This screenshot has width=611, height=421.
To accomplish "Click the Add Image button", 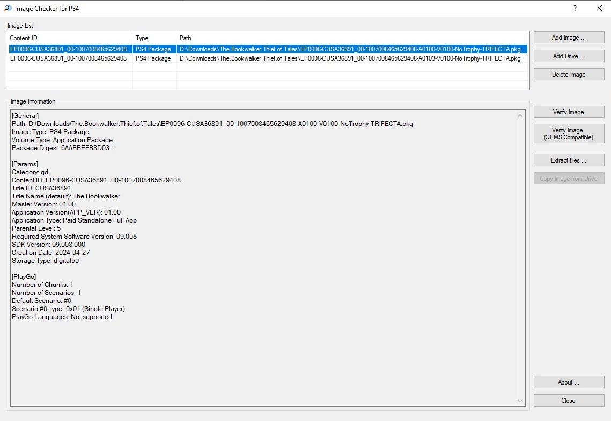I will pos(569,38).
